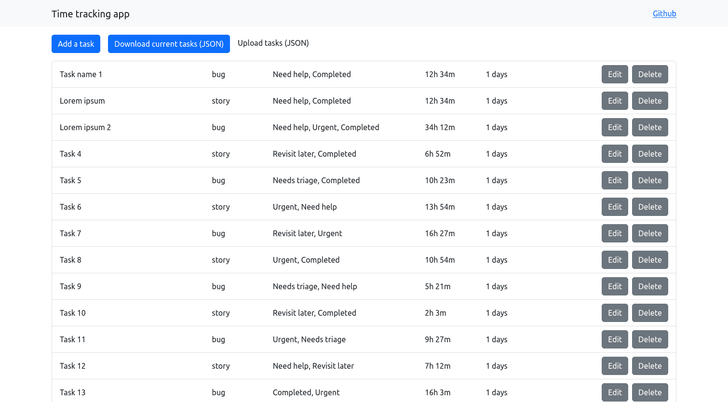The image size is (728, 402).
Task: Edit Task 8
Action: coord(615,260)
